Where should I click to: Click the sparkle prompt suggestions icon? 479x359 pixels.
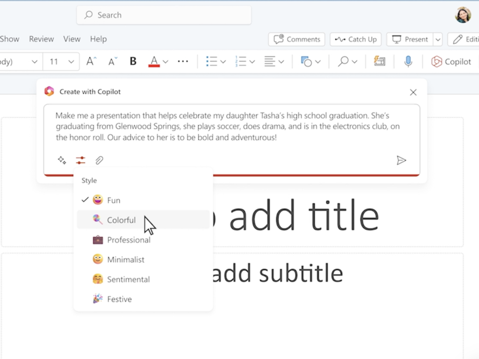click(x=62, y=160)
